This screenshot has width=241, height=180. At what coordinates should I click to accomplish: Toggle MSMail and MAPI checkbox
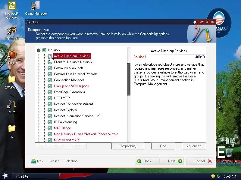[50, 140]
